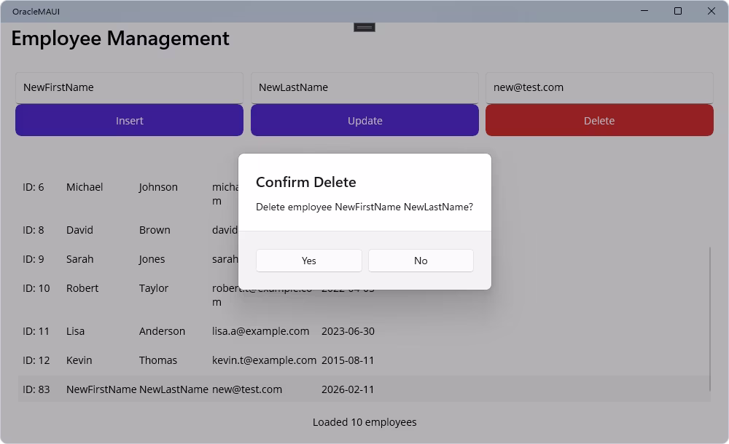
Task: Click the Insert button
Action: [x=129, y=120]
